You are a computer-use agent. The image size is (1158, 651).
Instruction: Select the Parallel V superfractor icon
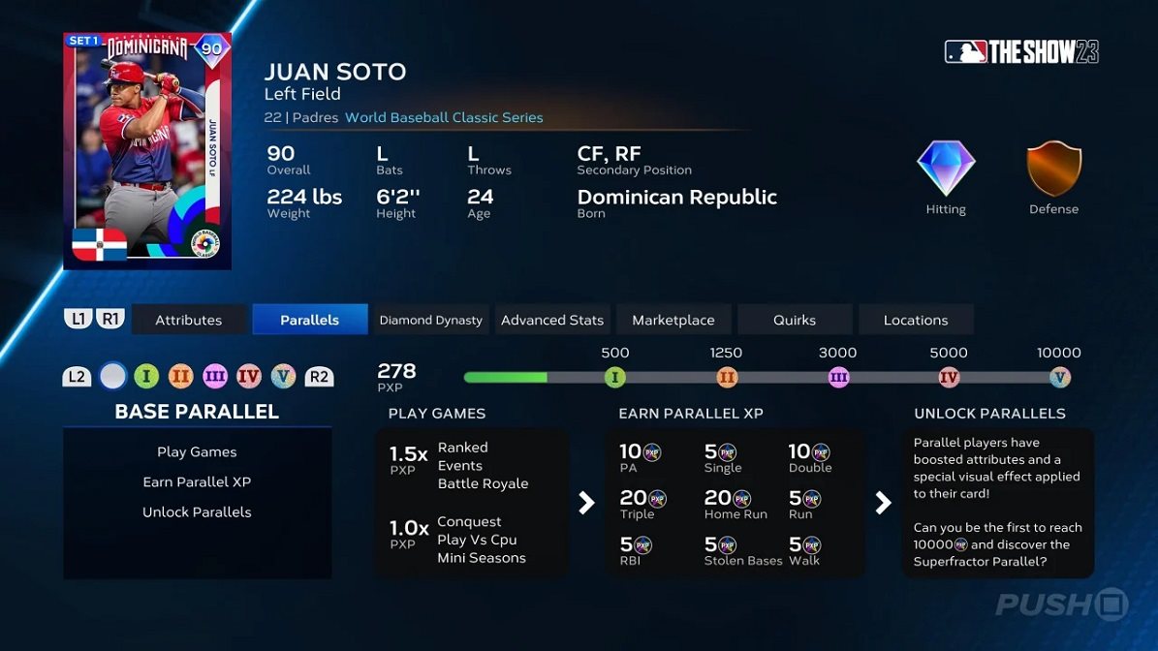(283, 377)
